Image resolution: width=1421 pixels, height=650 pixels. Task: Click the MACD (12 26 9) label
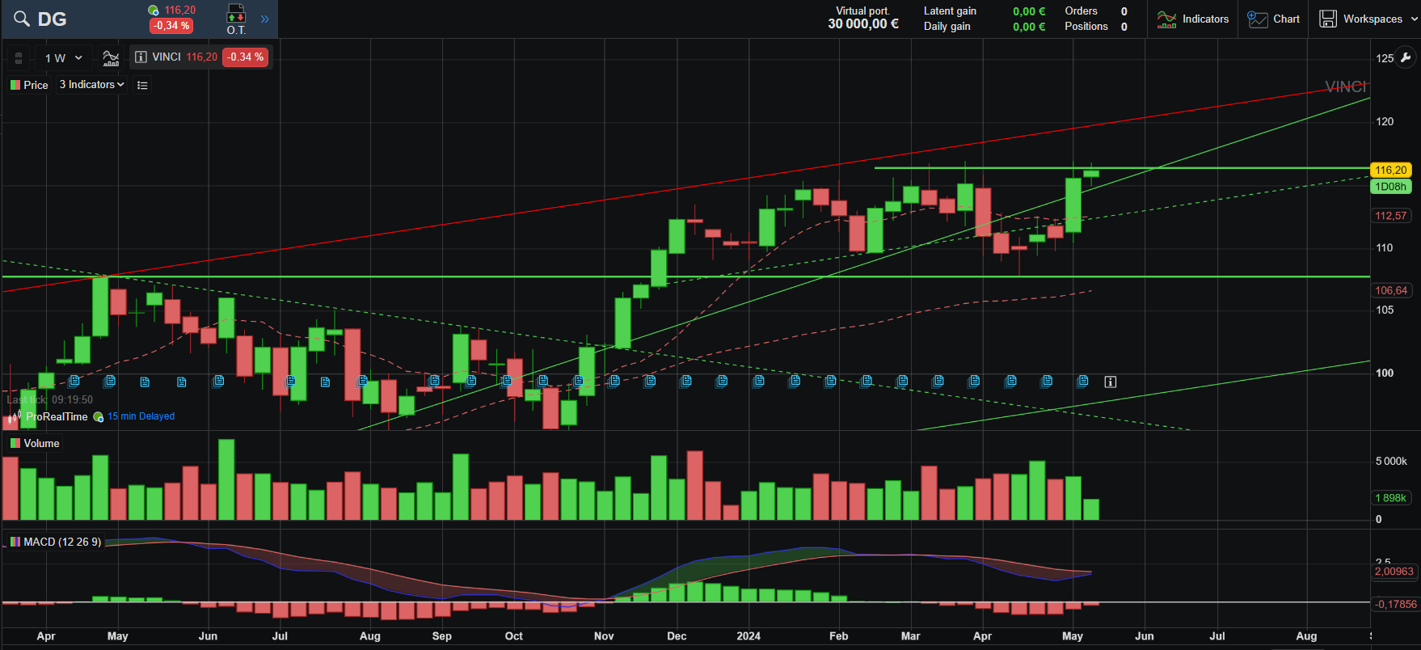pyautogui.click(x=62, y=542)
